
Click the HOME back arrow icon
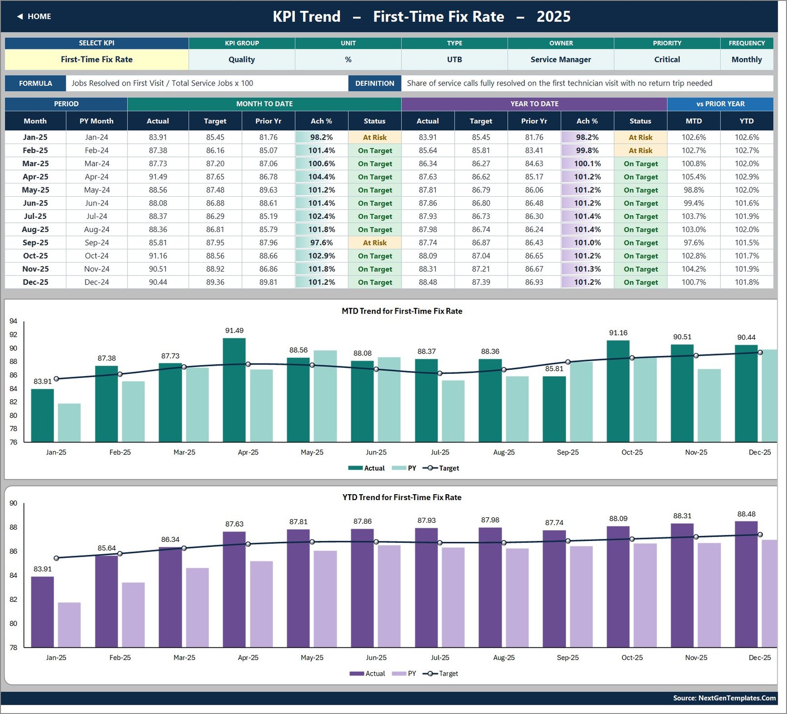point(20,17)
